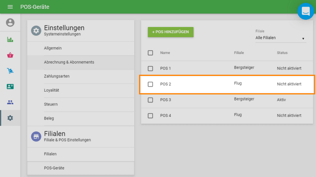
Task: Click the Name column header
Action: 165,53
